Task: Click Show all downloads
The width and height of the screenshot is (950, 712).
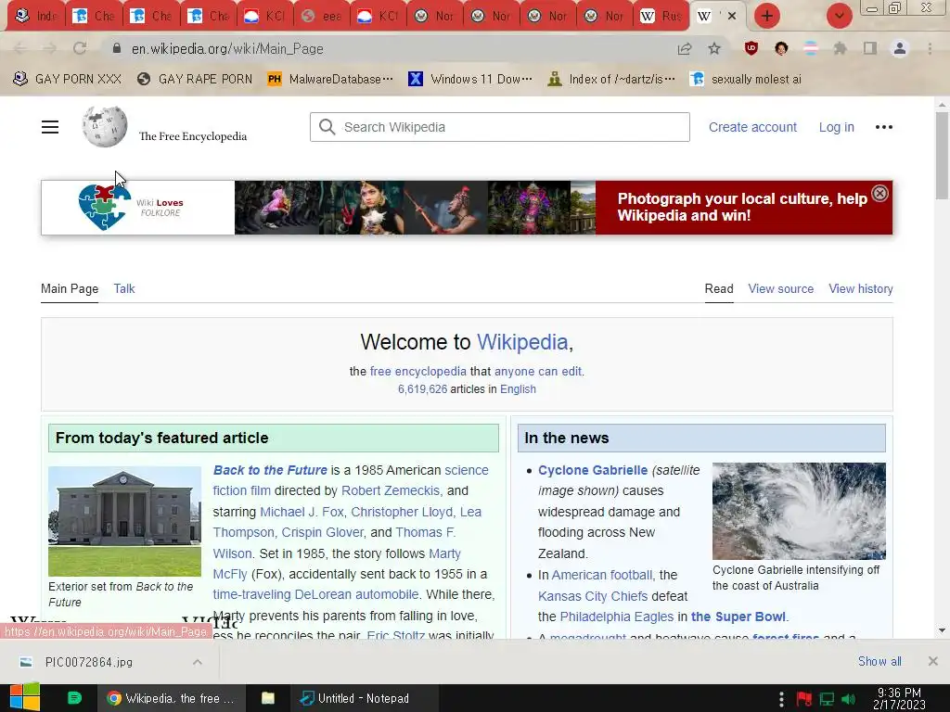Action: pos(879,662)
